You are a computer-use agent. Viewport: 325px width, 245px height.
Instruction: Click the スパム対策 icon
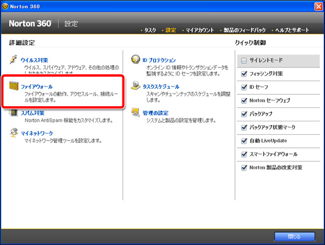click(x=13, y=113)
